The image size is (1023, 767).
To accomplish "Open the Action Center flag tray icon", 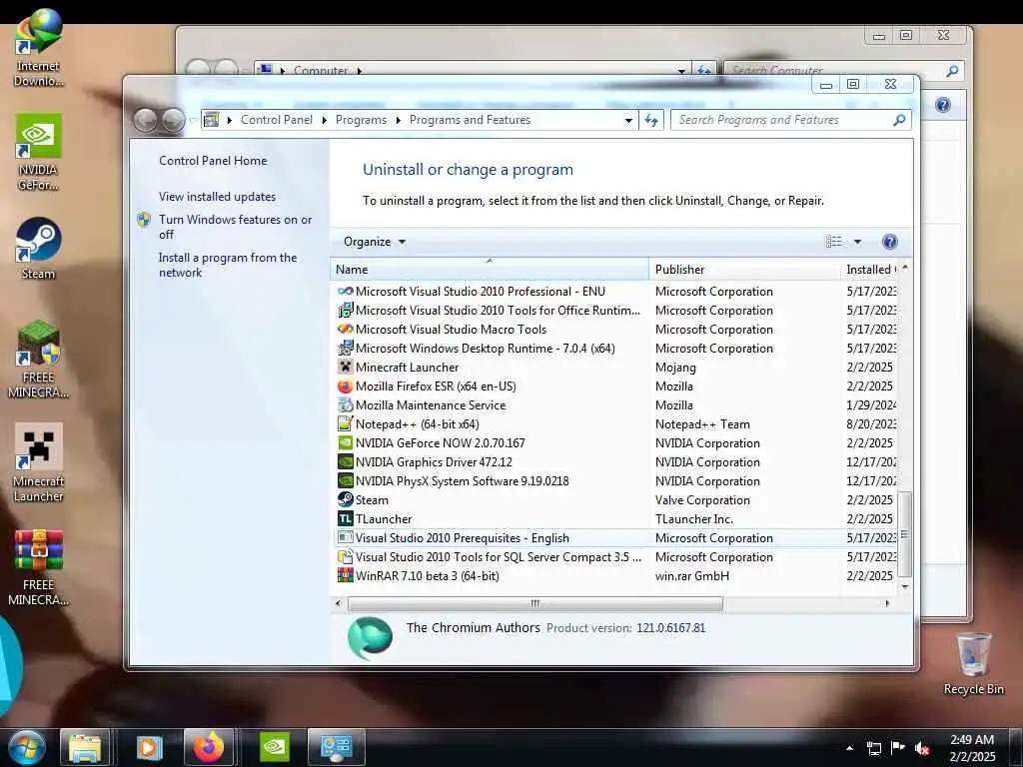I will point(898,748).
